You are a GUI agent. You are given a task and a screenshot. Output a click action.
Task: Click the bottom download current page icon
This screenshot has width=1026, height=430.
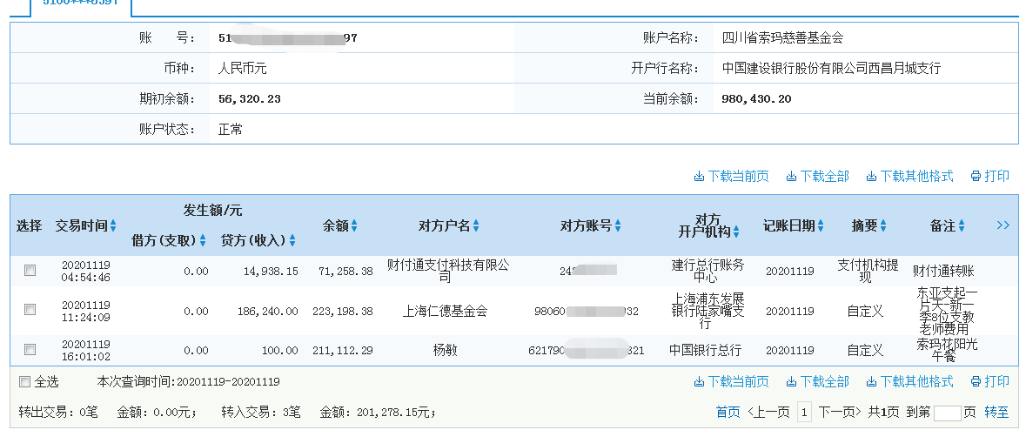(x=699, y=381)
